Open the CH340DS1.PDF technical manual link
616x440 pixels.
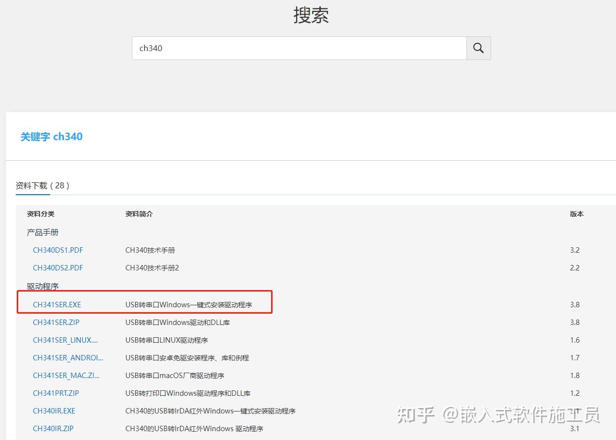(x=58, y=250)
